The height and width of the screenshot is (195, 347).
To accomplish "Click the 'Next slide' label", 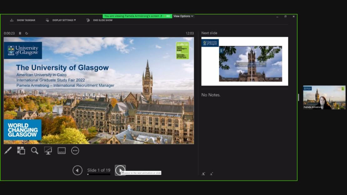I will pos(209,33).
